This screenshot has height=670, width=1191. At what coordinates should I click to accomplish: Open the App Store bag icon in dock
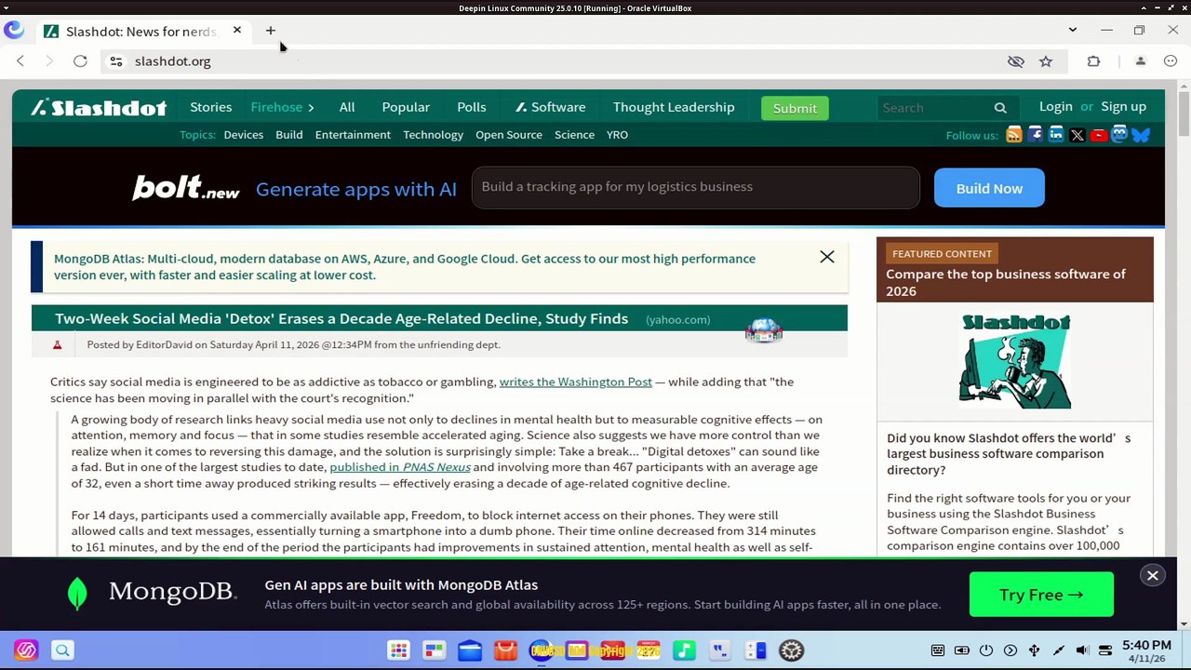pyautogui.click(x=505, y=650)
